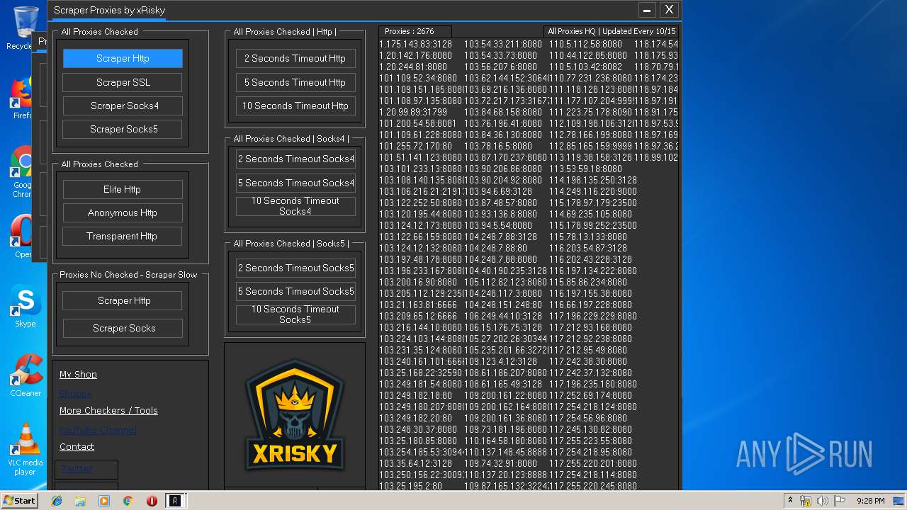Open the media player taskbar icon
Screen dimensions: 907x510
(x=104, y=501)
